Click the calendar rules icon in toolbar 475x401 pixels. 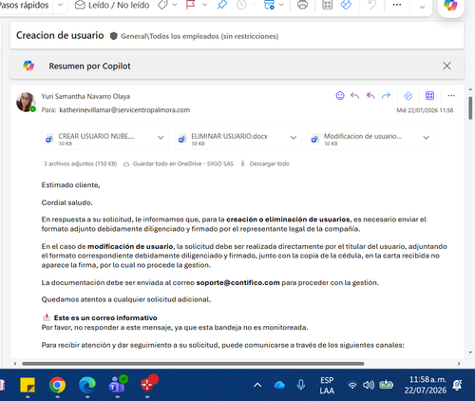pyautogui.click(x=269, y=5)
